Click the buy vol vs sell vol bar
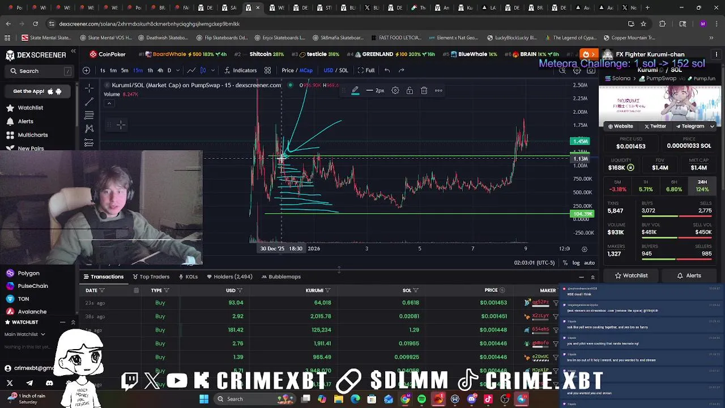 [676, 238]
